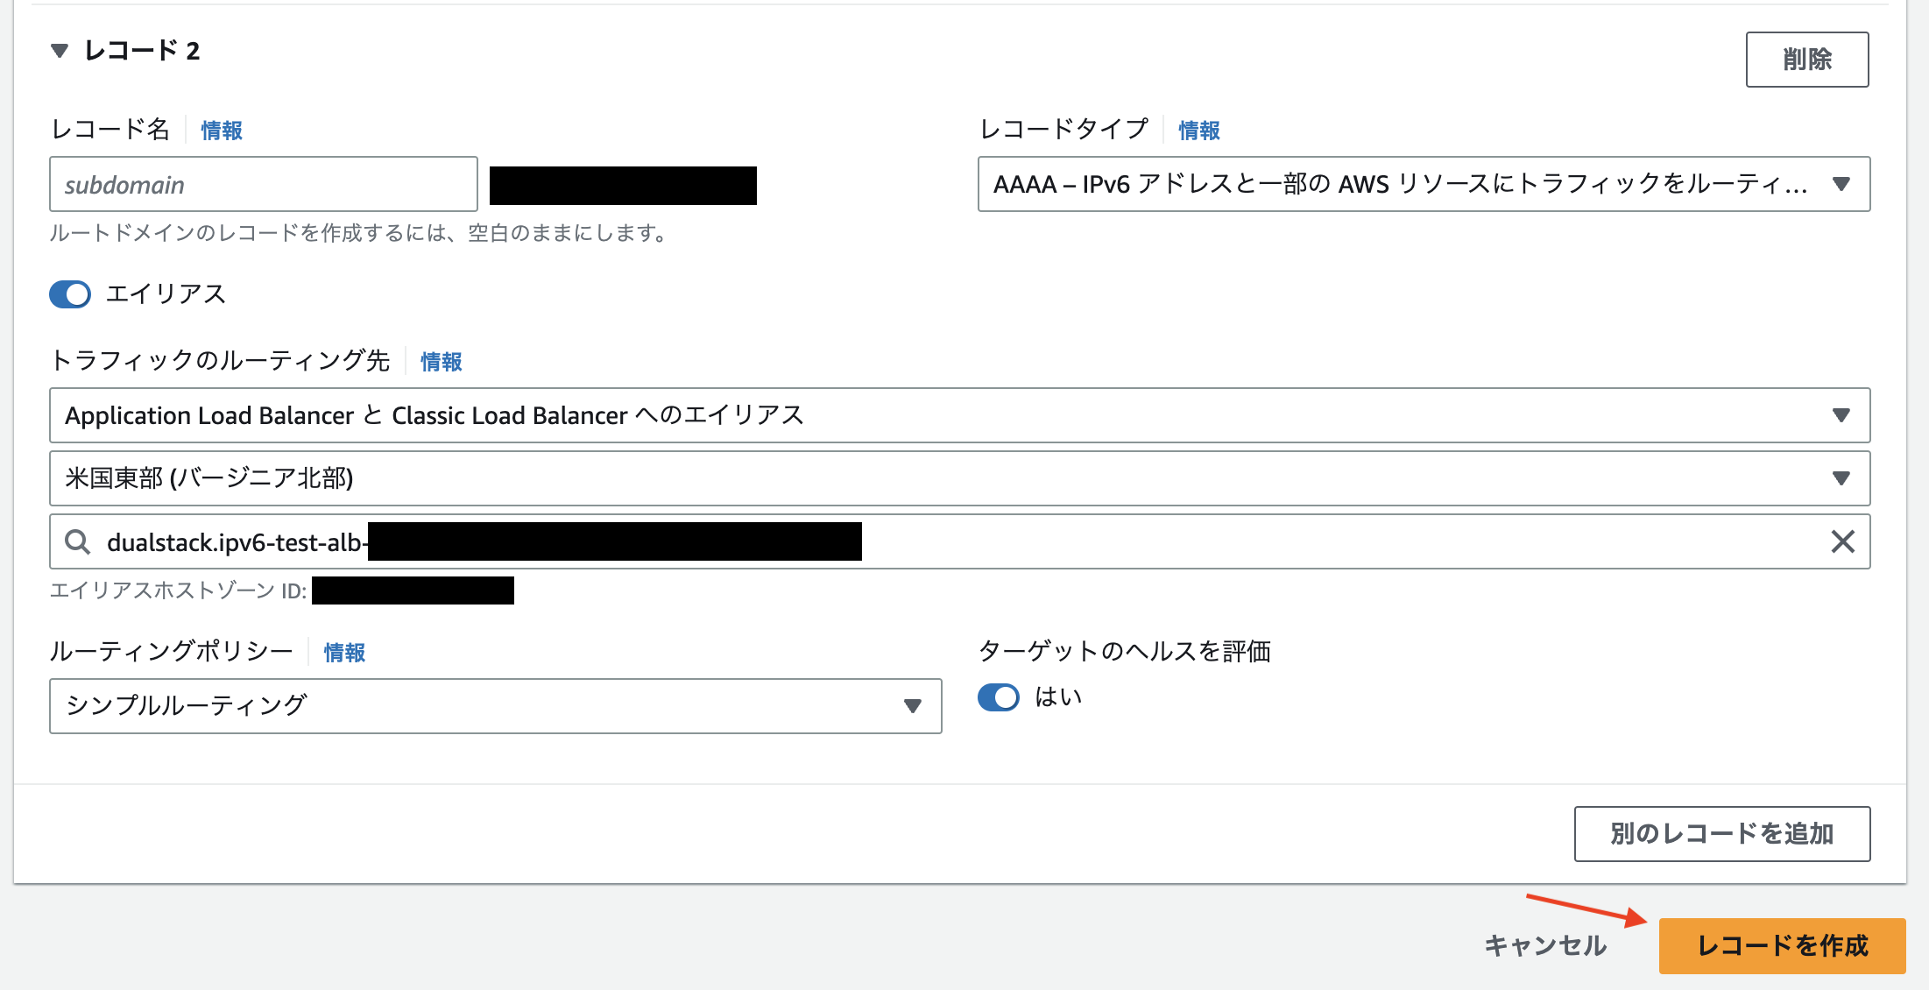Viewport: 1929px width, 990px height.
Task: Open 情報 link beside トラフィックのルーティング先
Action: (442, 362)
